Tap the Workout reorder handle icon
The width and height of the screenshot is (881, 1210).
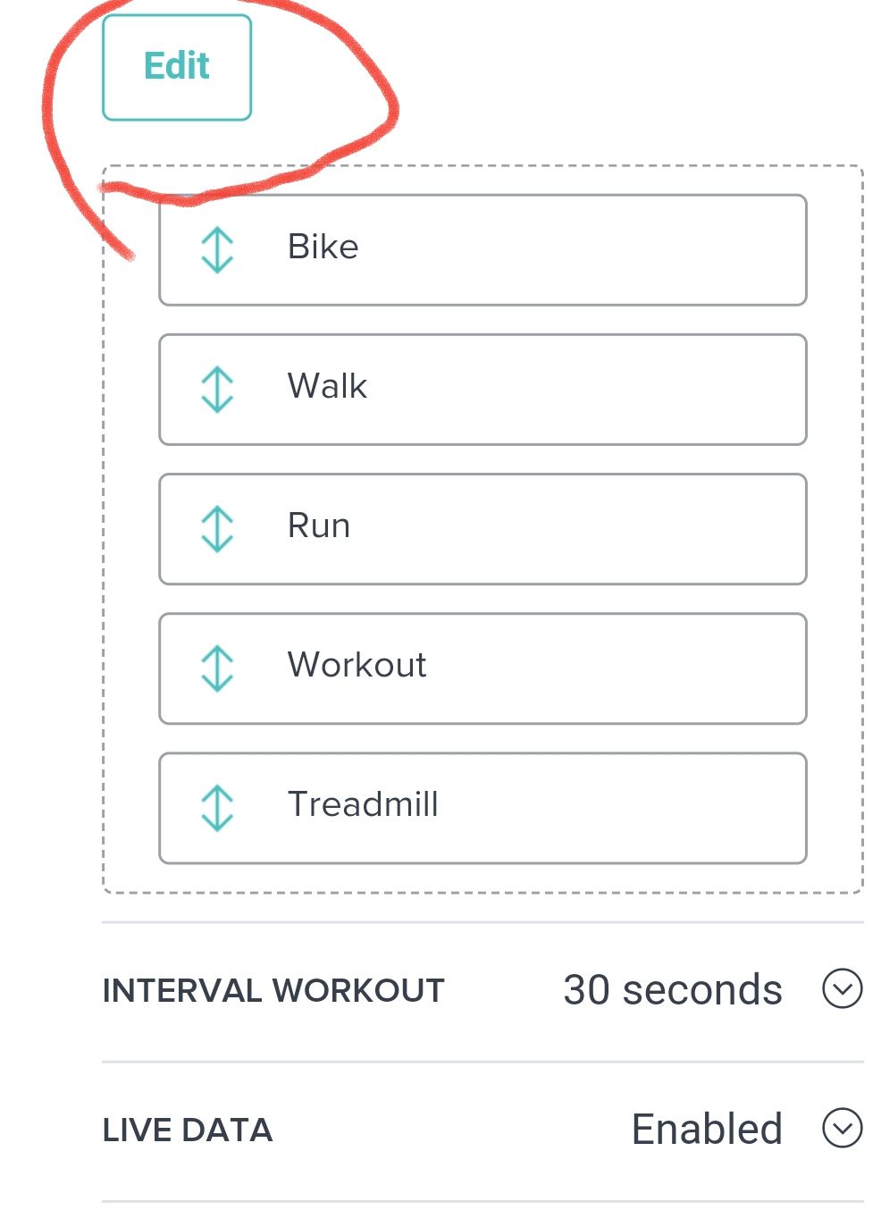point(217,668)
